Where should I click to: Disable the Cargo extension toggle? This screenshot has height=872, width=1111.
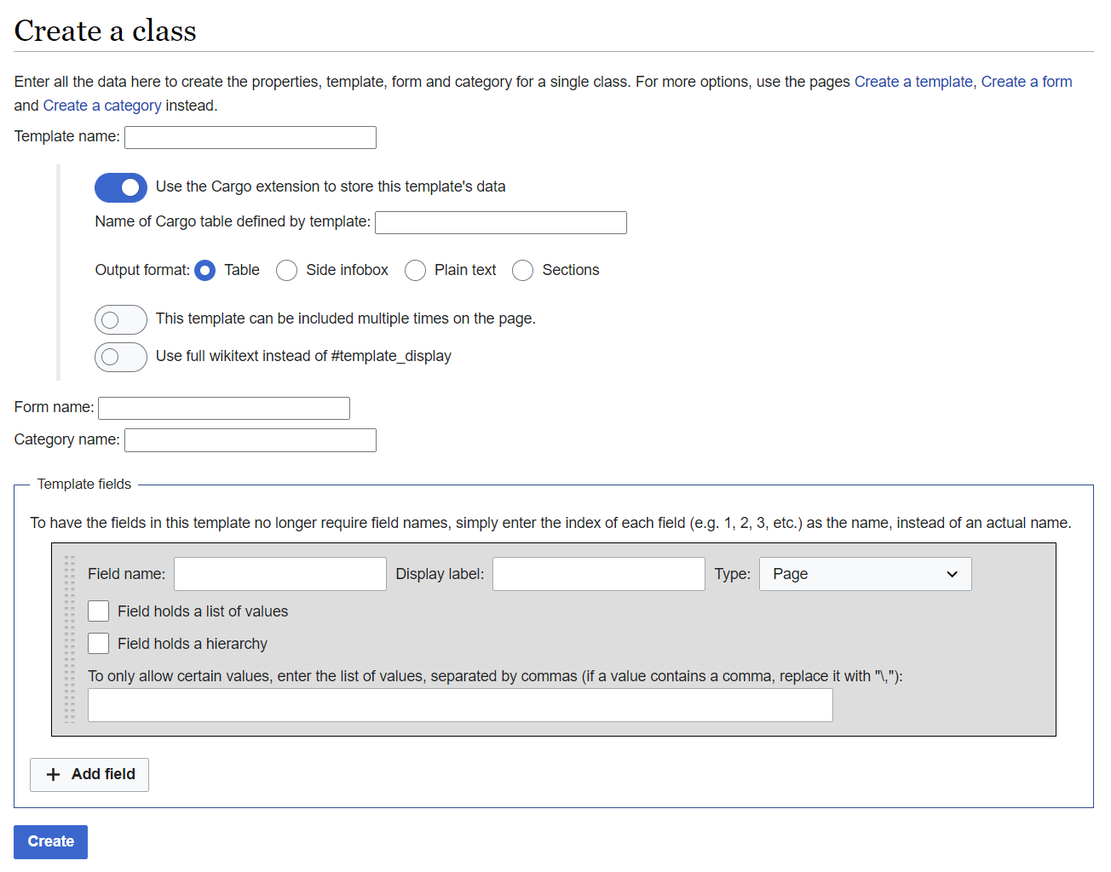(x=121, y=187)
